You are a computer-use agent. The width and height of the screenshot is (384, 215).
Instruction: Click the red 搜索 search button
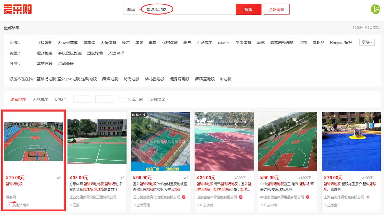coord(248,9)
